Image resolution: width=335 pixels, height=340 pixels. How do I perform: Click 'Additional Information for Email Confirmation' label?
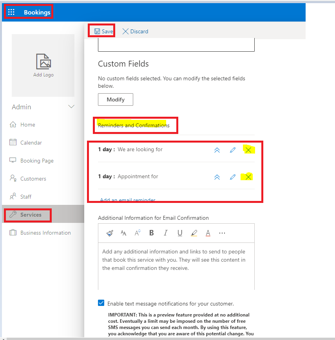tap(153, 218)
